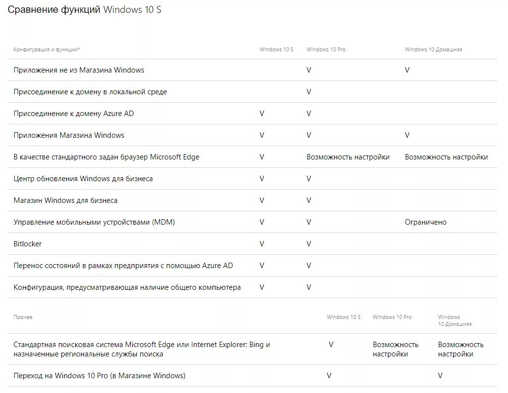This screenshot has height=393, width=508.
Task: Click Pro checkmark in MDM row
Action: pos(309,222)
